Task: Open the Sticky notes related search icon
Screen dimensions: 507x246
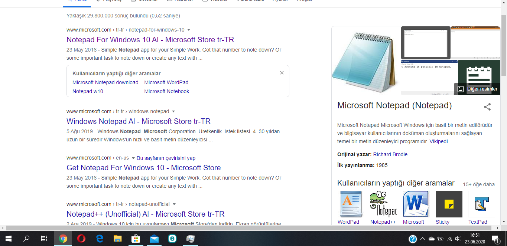Action: pos(449,204)
